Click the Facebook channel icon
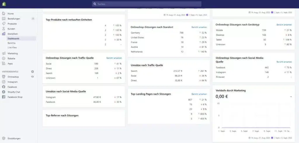The image size is (299, 143). coord(4,87)
